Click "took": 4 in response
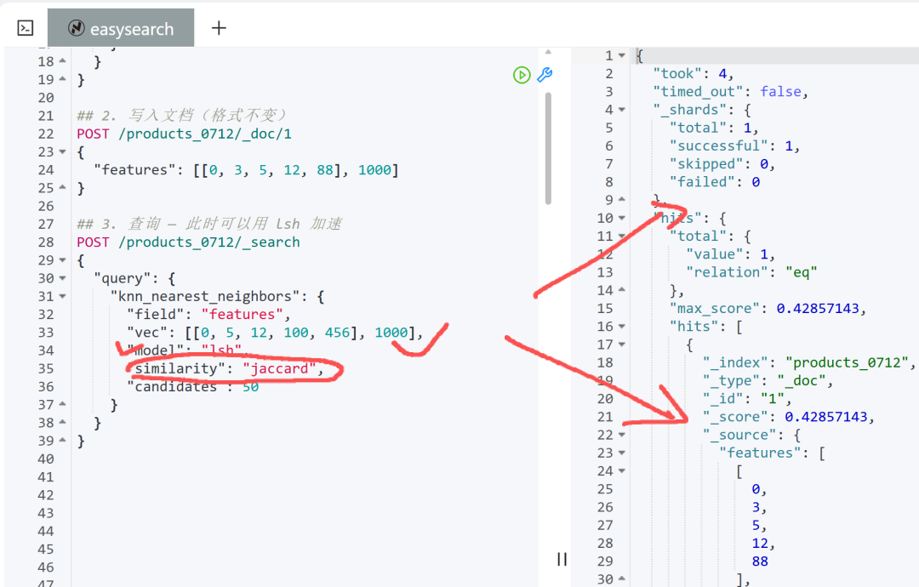The image size is (919, 587). tap(694, 74)
